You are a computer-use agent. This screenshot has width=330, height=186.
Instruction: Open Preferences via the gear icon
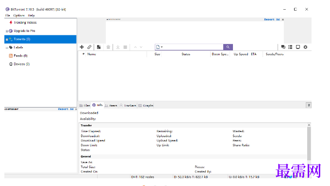pos(305,47)
